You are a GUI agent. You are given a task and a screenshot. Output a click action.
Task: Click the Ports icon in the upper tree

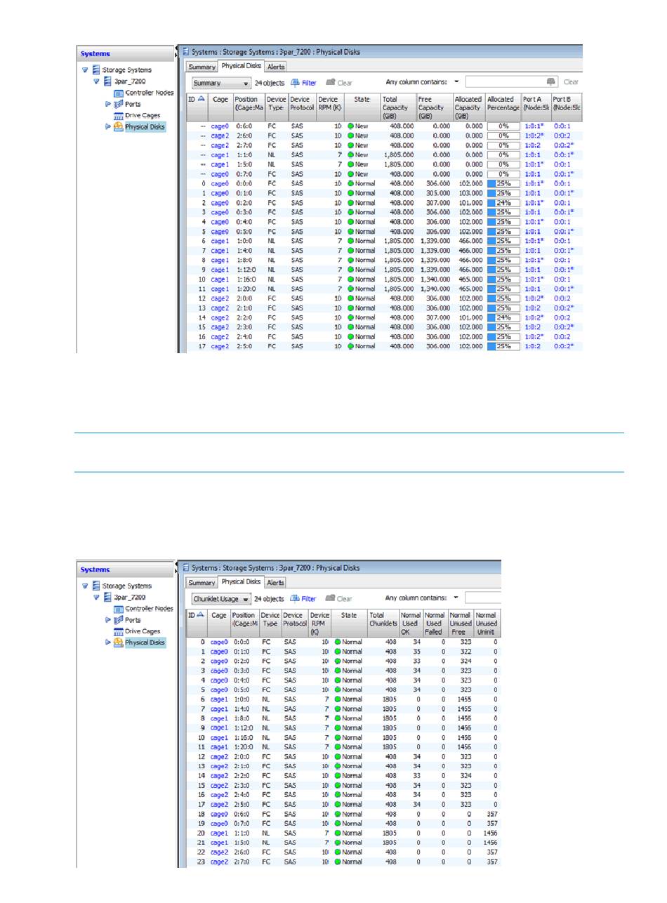(x=119, y=104)
